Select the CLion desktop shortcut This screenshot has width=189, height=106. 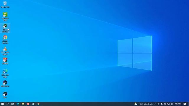click(x=5, y=28)
